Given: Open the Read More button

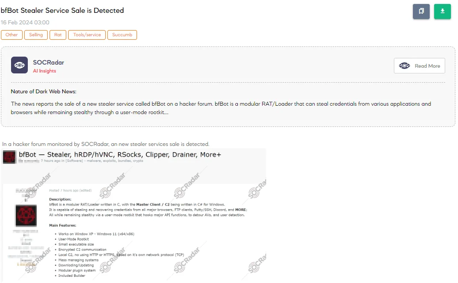Looking at the screenshot, I should pos(419,66).
